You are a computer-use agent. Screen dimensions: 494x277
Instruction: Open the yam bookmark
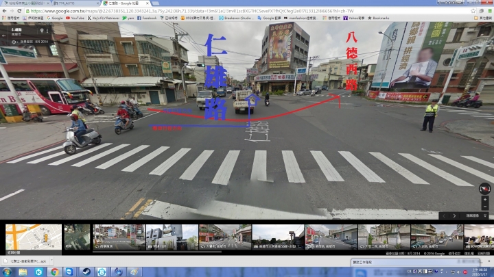point(128,18)
